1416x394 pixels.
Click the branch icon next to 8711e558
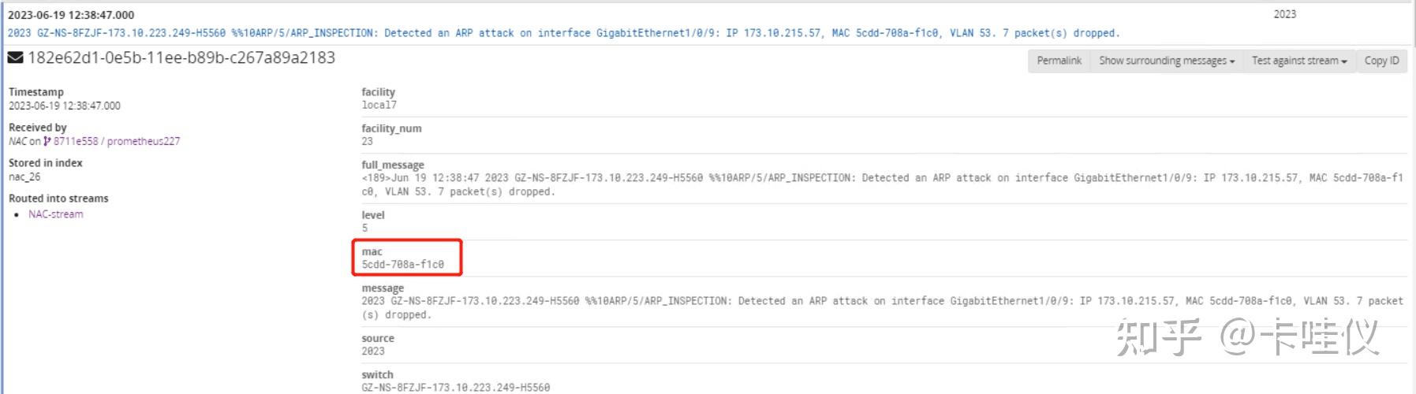click(47, 141)
